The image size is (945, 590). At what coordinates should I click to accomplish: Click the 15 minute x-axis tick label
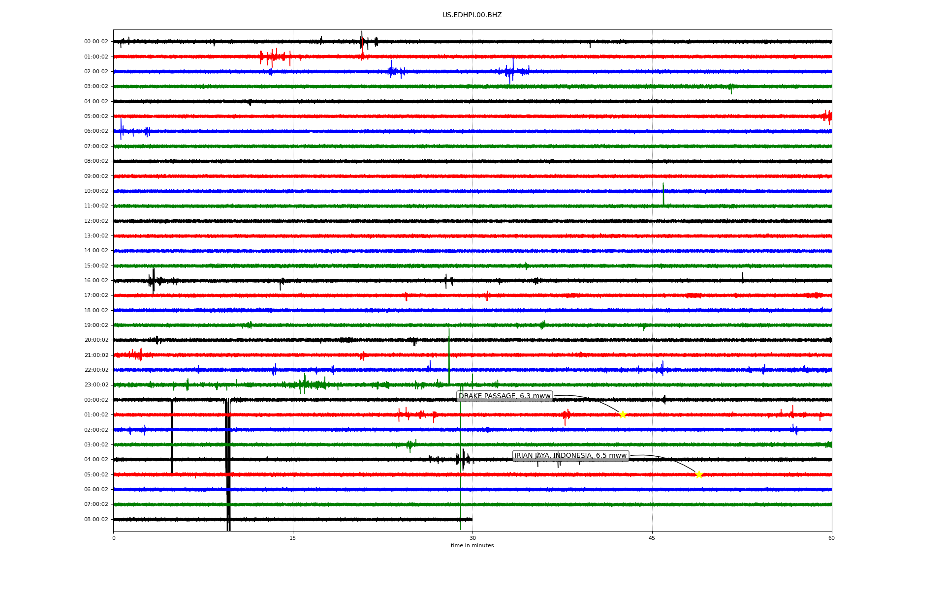click(293, 538)
